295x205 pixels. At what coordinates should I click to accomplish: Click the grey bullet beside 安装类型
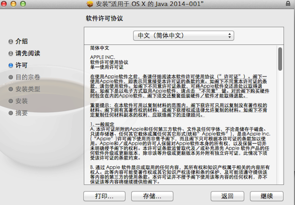click(11, 89)
